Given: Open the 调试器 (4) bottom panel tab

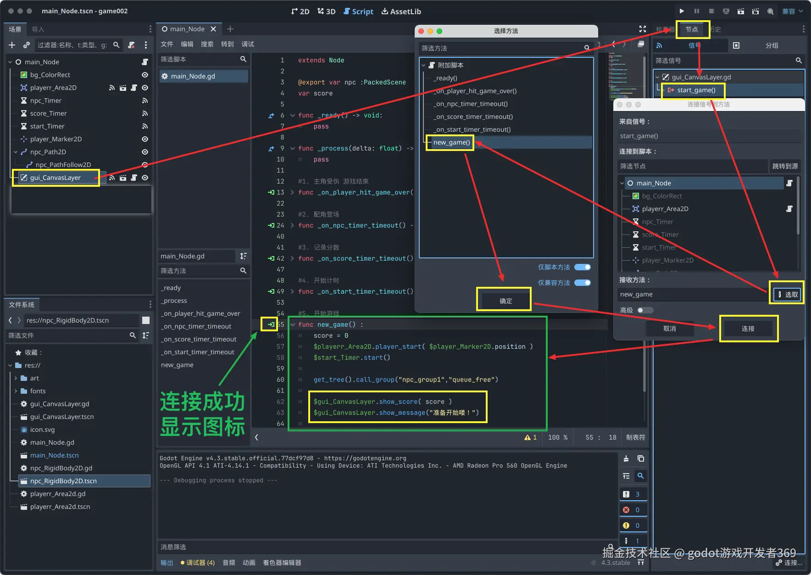Looking at the screenshot, I should pos(198,563).
